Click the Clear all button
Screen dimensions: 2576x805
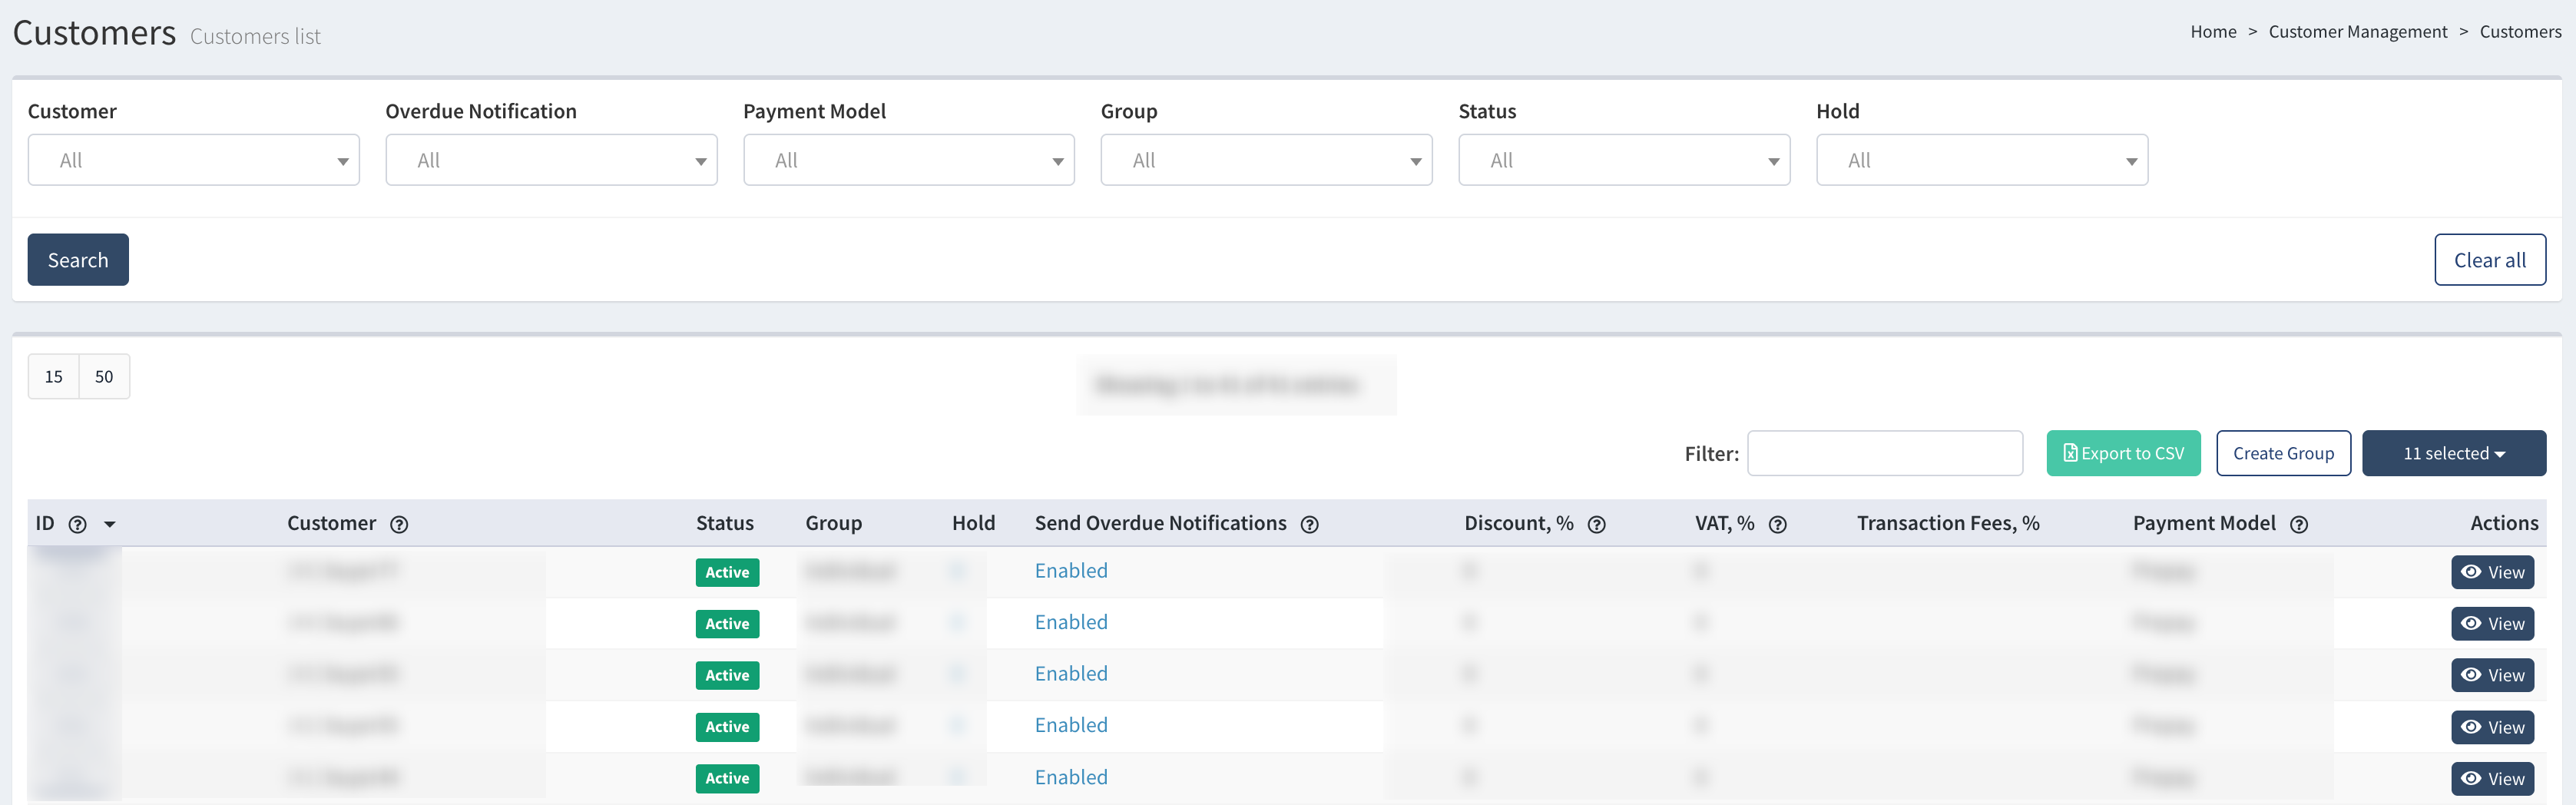(x=2489, y=260)
